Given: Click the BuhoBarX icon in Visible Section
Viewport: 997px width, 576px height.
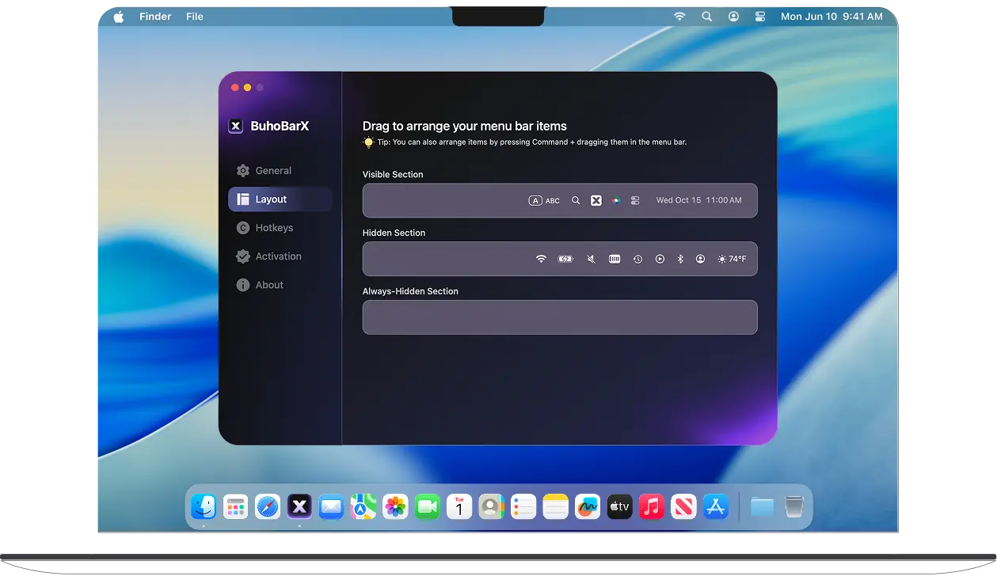Looking at the screenshot, I should [x=596, y=201].
